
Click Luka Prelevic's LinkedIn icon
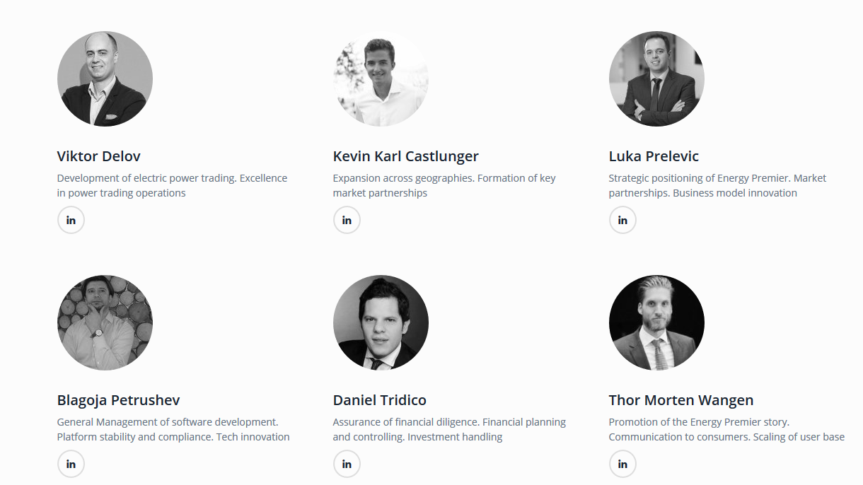622,220
